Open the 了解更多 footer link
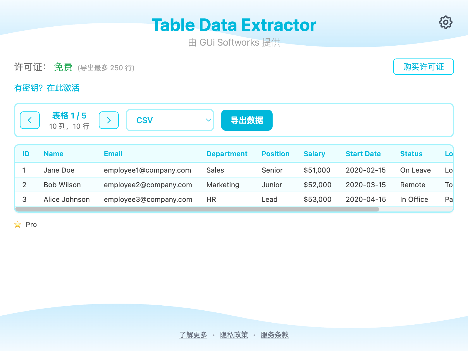The height and width of the screenshot is (351, 468). (193, 335)
